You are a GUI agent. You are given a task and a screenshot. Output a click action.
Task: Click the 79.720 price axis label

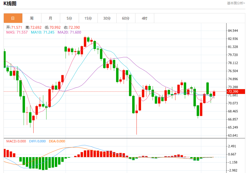(x=233, y=55)
